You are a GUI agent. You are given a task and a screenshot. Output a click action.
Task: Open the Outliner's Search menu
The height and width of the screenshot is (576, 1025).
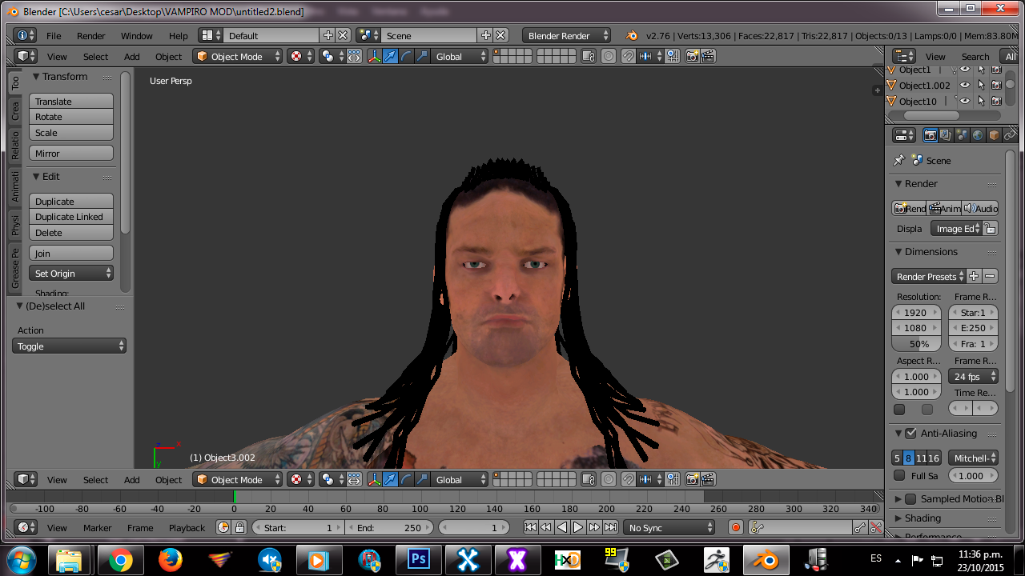[975, 56]
